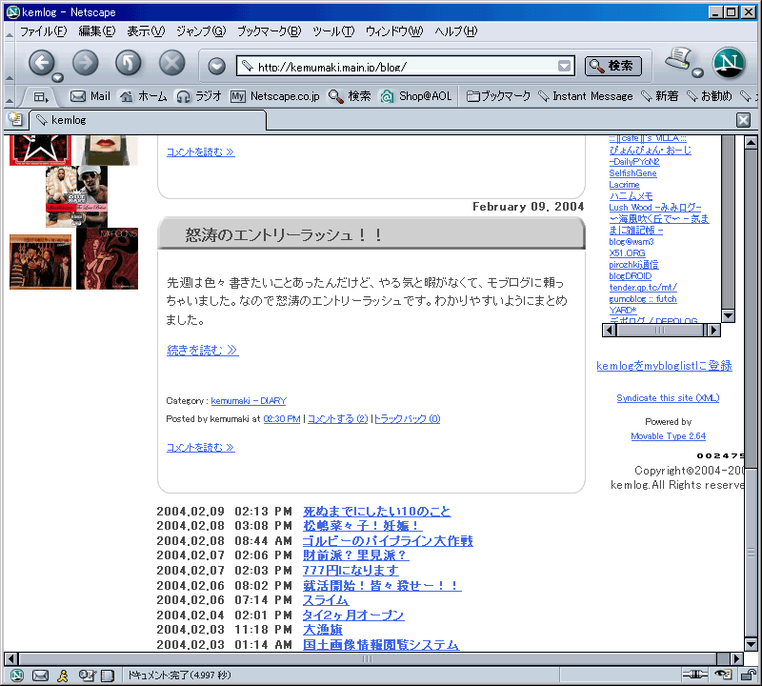762x686 pixels.
Task: Open the Movable Type 2.64 link
Action: (x=669, y=436)
